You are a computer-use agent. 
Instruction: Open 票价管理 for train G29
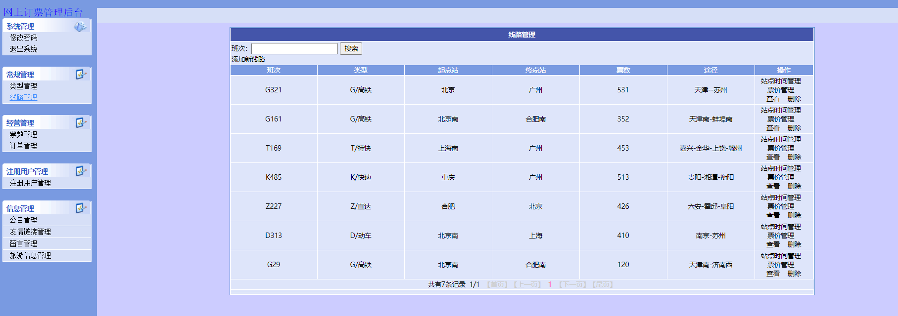click(x=781, y=265)
